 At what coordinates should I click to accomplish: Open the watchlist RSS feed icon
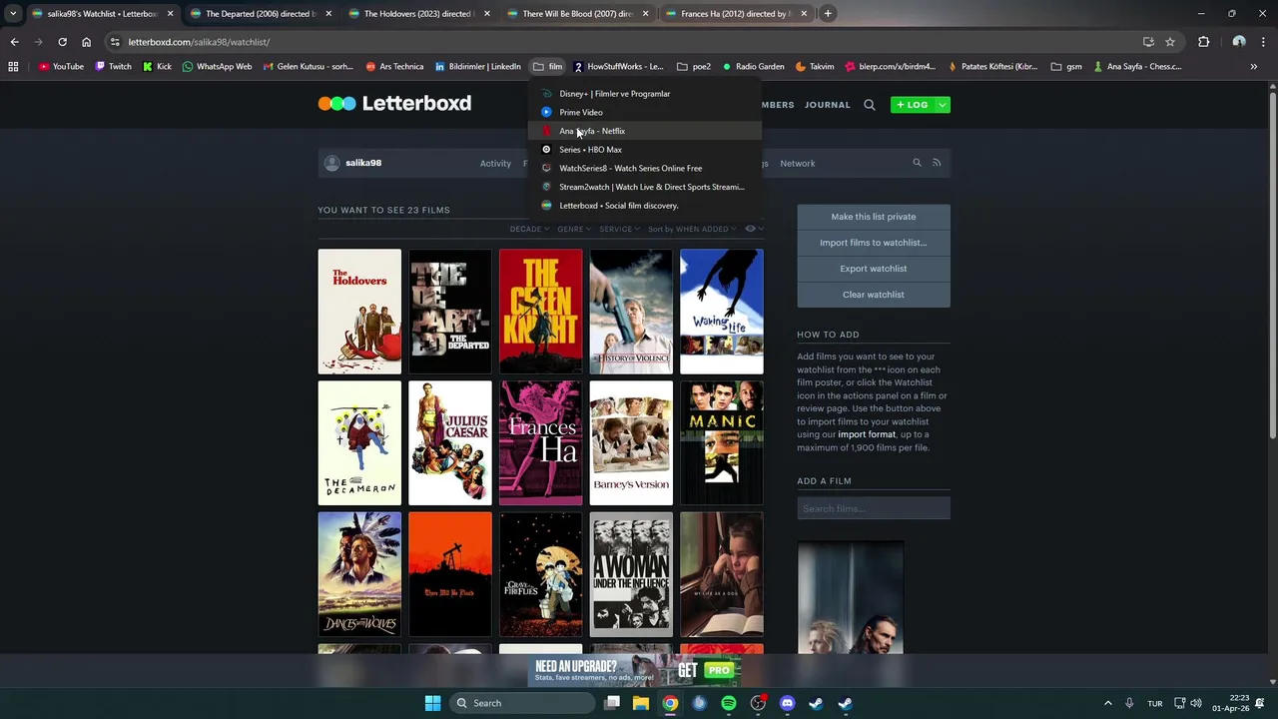pos(937,163)
